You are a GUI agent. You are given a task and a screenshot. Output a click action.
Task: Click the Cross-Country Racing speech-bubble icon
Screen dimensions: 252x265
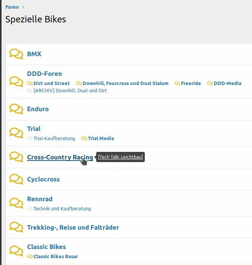(x=16, y=157)
